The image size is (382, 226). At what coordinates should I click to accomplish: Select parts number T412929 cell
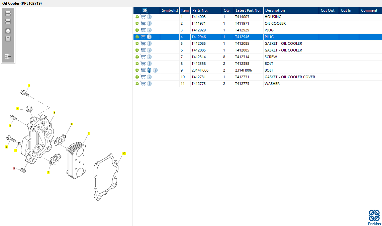coord(206,30)
